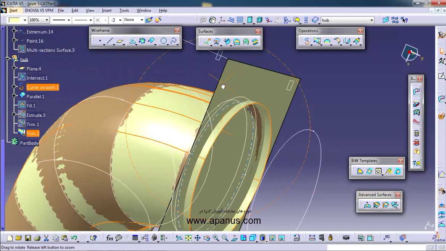Open the ENOVIA V5 VPM menu
This screenshot has width=446, height=251.
pyautogui.click(x=39, y=11)
